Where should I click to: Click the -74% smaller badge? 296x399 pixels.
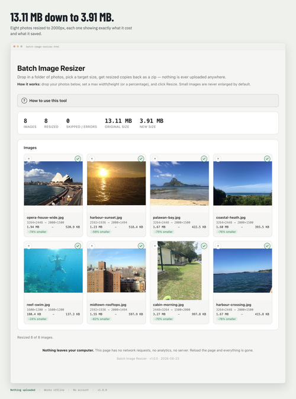click(37, 232)
